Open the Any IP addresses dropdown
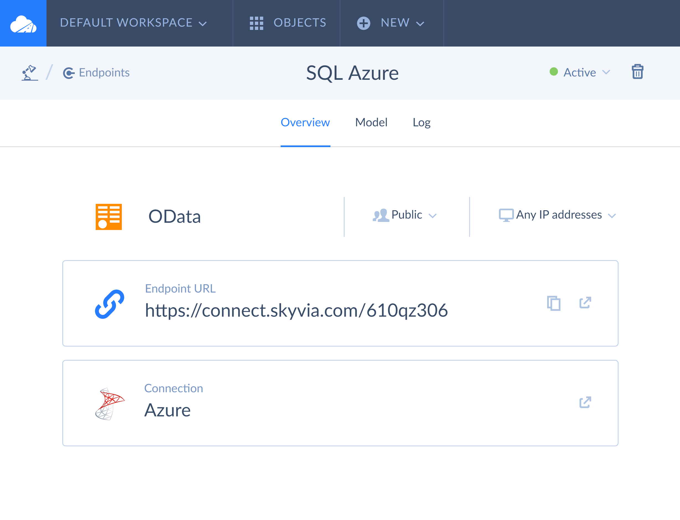Image resolution: width=680 pixels, height=520 pixels. [x=558, y=215]
